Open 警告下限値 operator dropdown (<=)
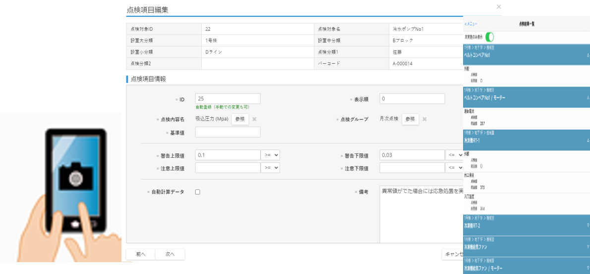This screenshot has height=274, width=590. tap(454, 155)
